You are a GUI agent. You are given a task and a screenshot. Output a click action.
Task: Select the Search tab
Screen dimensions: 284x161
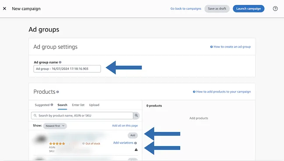pyautogui.click(x=62, y=105)
